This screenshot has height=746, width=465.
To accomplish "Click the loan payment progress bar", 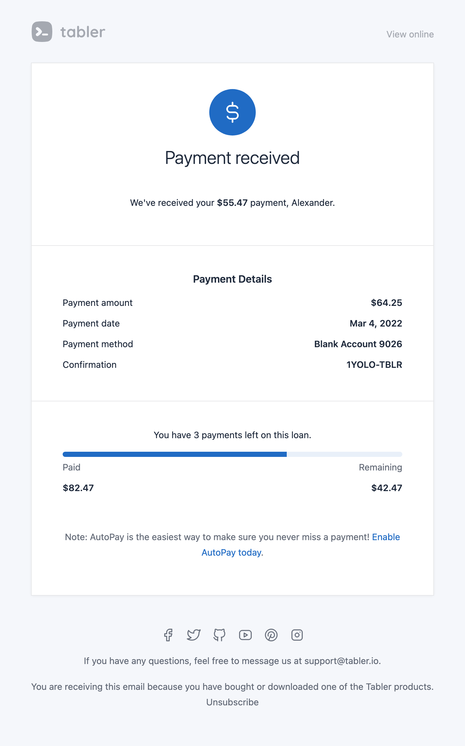I will [232, 454].
